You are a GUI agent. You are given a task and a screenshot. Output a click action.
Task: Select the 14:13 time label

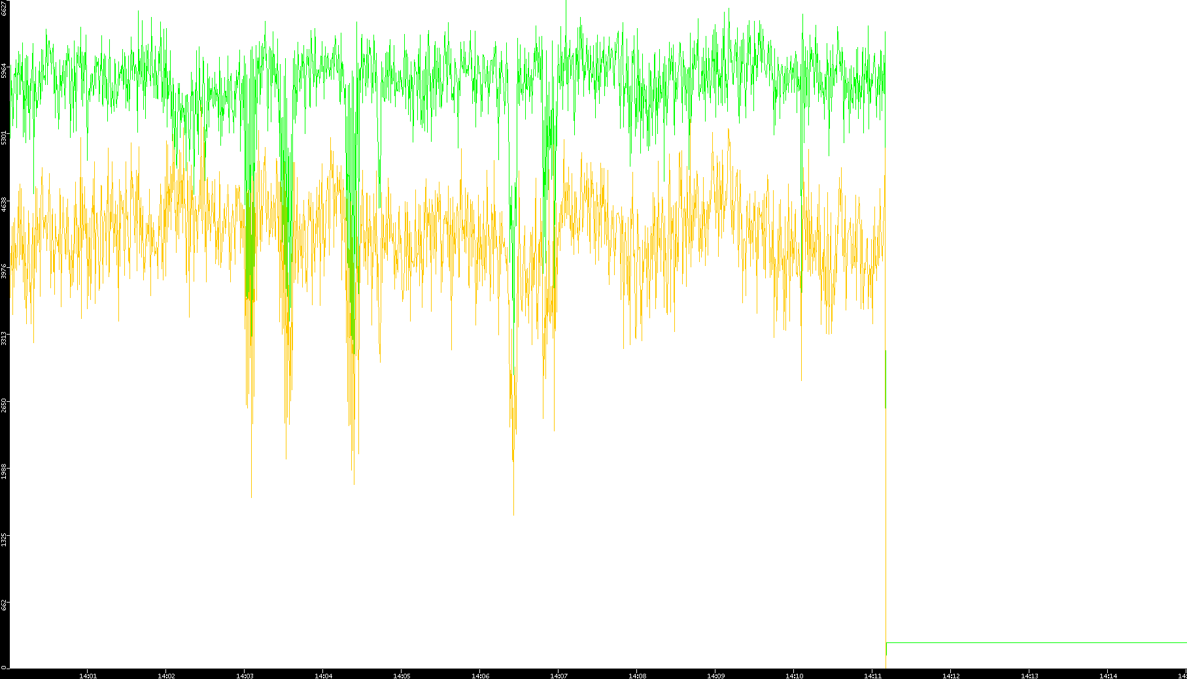[x=1029, y=676]
